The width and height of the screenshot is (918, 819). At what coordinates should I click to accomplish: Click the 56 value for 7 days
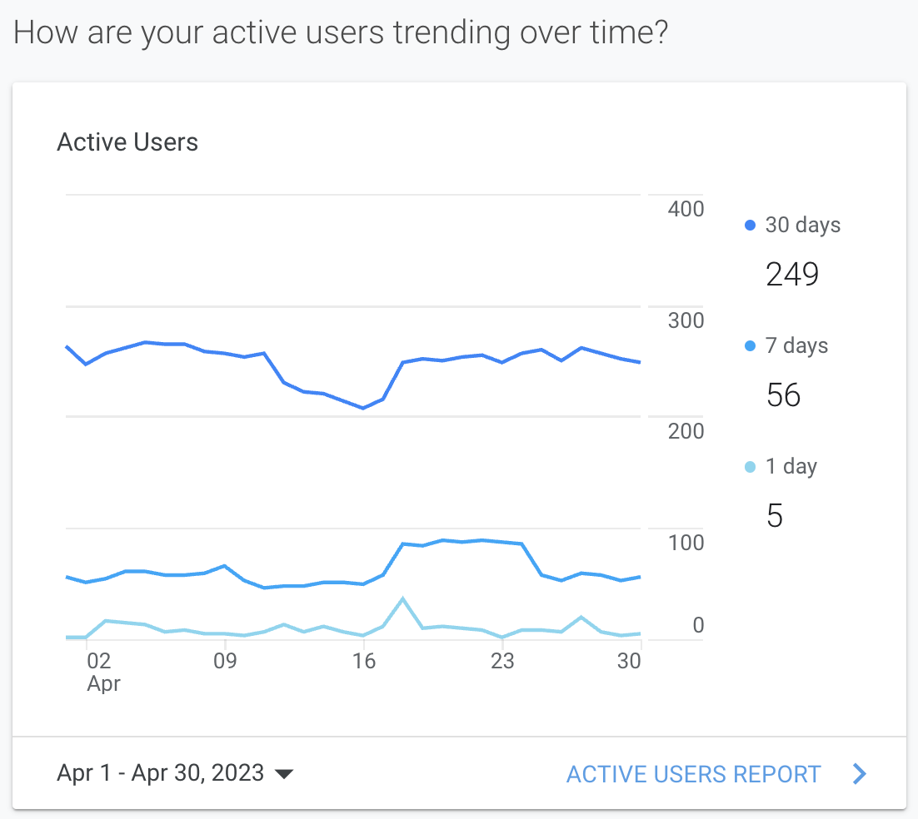(783, 395)
